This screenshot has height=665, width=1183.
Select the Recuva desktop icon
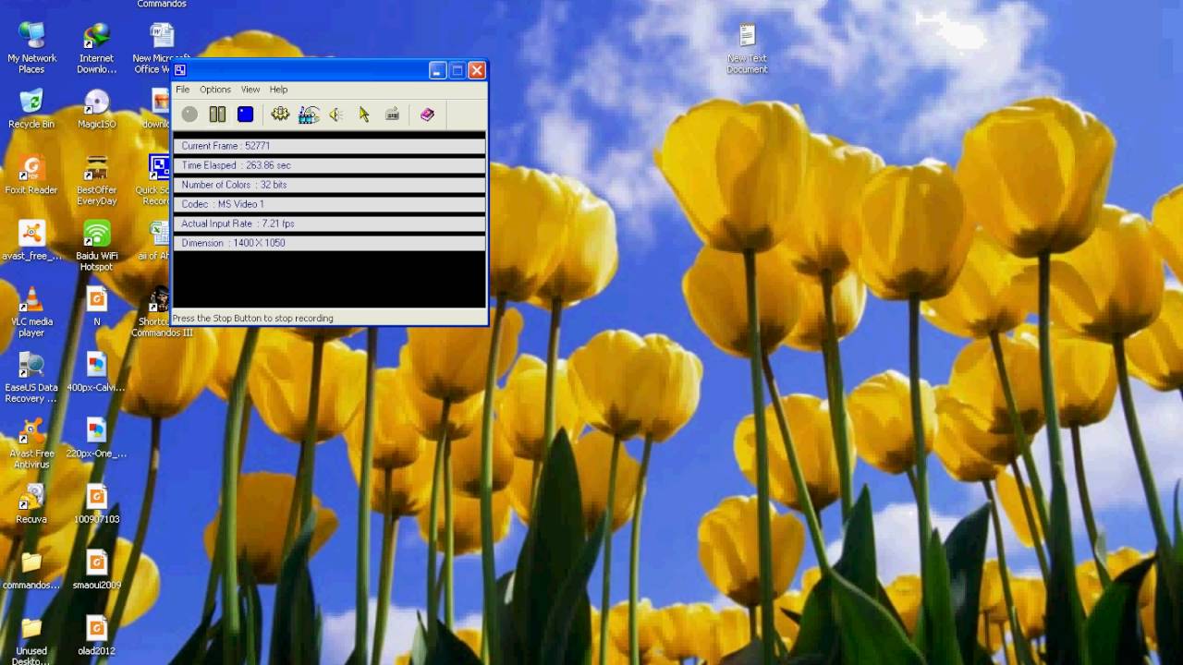coord(31,504)
